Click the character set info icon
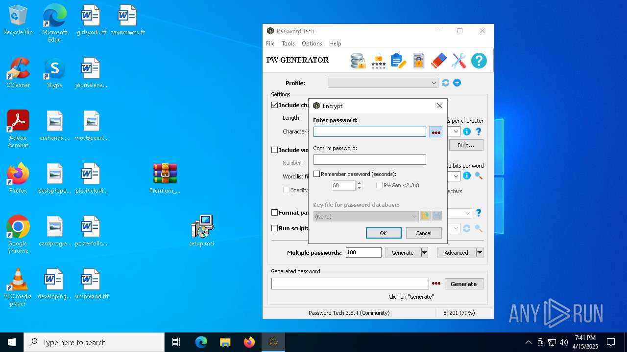Image resolution: width=627 pixels, height=352 pixels. pyautogui.click(x=467, y=132)
